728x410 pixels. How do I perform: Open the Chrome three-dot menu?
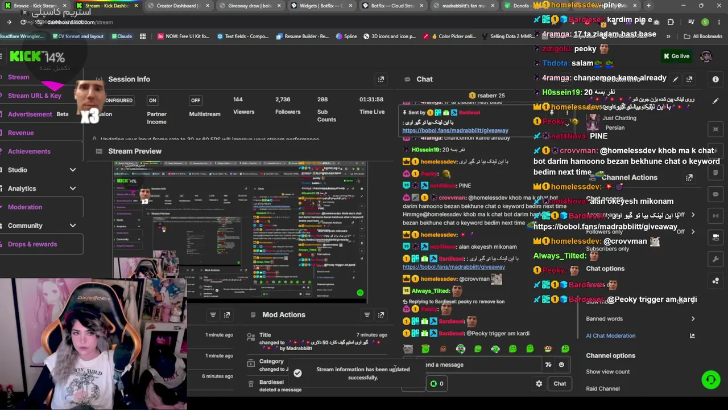(718, 22)
